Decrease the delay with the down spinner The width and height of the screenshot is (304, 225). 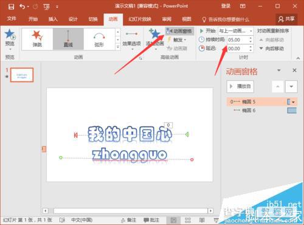250,50
